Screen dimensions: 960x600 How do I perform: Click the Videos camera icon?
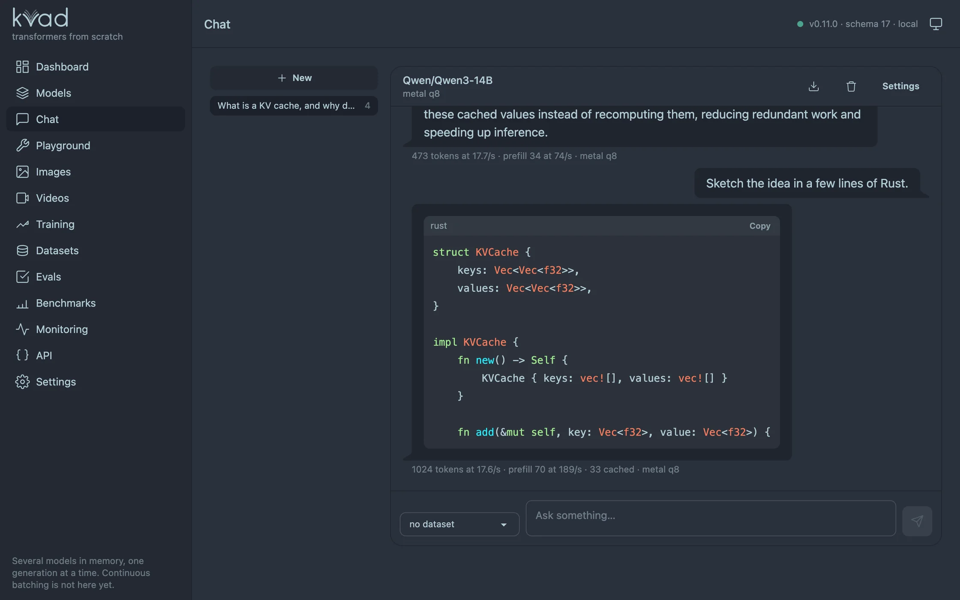click(x=22, y=198)
